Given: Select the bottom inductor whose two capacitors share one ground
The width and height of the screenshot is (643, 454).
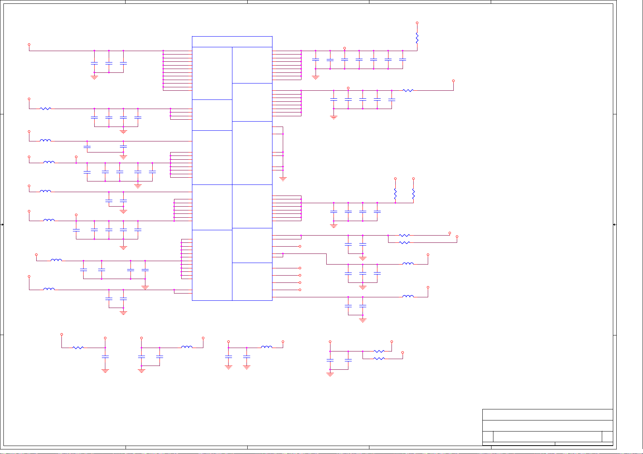Looking at the screenshot, I should click(x=187, y=347).
